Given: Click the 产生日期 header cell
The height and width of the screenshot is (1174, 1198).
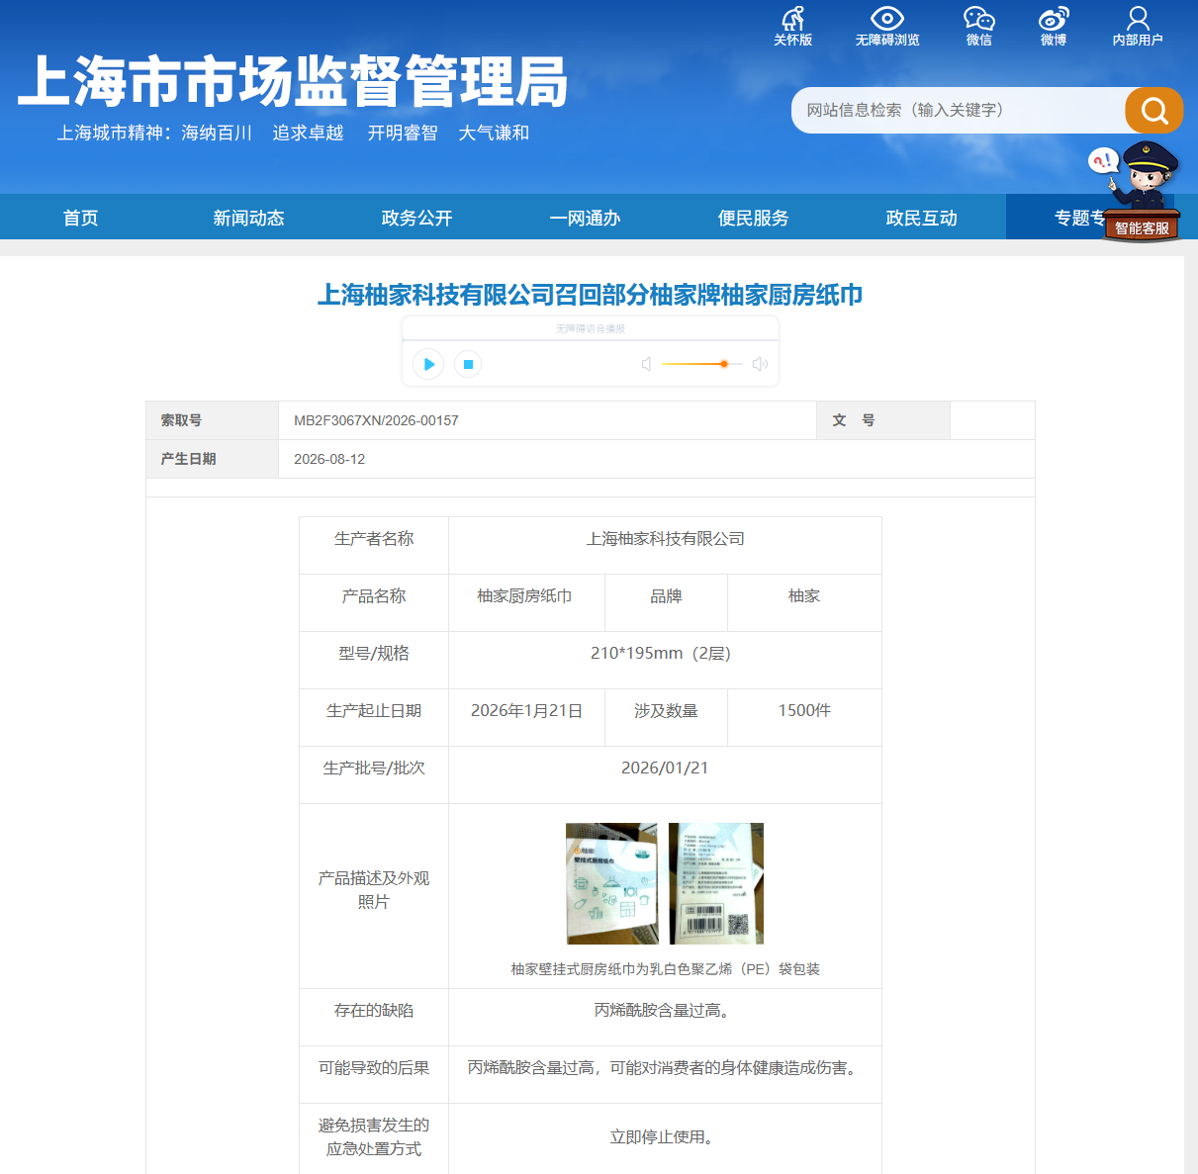Looking at the screenshot, I should click(x=212, y=459).
